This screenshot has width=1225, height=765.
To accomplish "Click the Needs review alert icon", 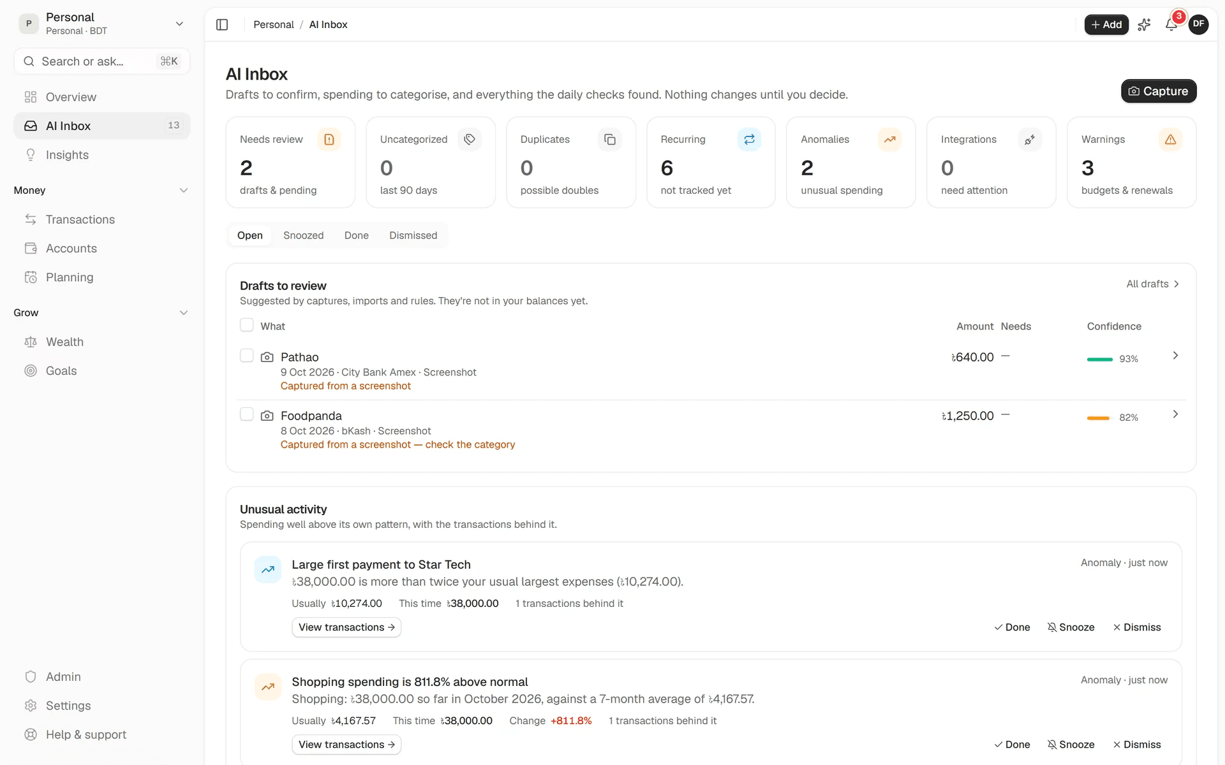I will coord(329,139).
